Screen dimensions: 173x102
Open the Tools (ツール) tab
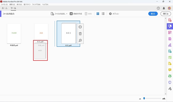pyautogui.click(x=13, y=8)
